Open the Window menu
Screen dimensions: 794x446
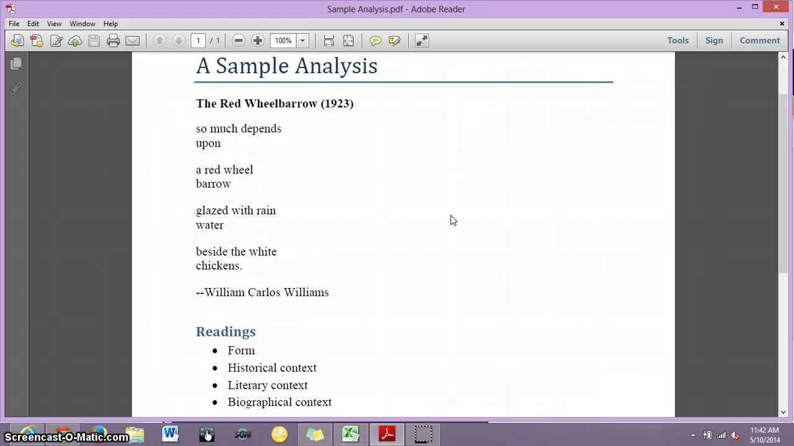[83, 24]
